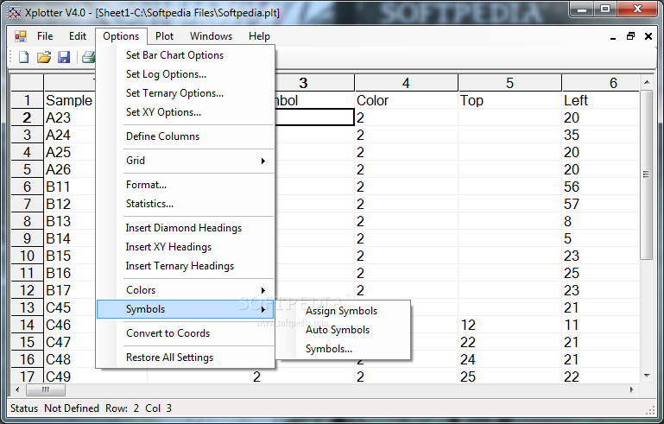Choose Convert to Coords

(x=186, y=333)
